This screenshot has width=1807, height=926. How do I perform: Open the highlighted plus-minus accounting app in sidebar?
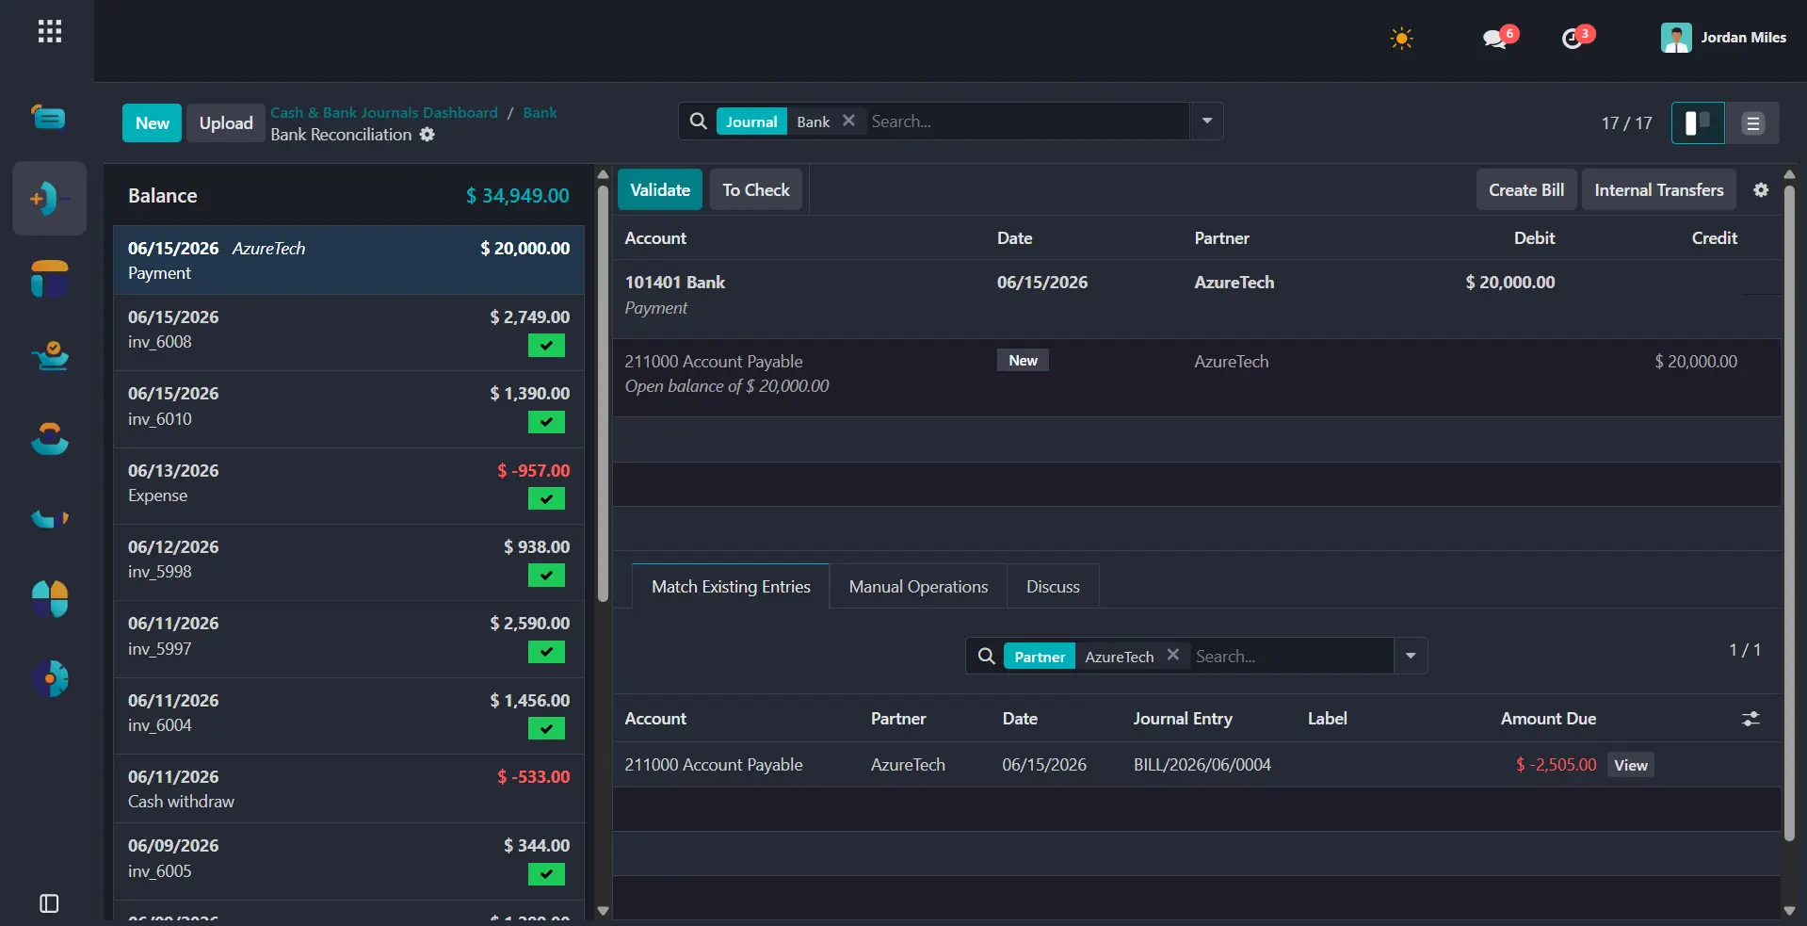[x=49, y=198]
